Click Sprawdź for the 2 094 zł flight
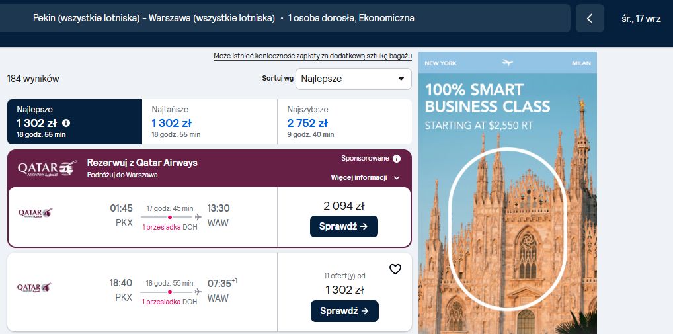Viewport: 673px width, 334px height. pos(344,226)
